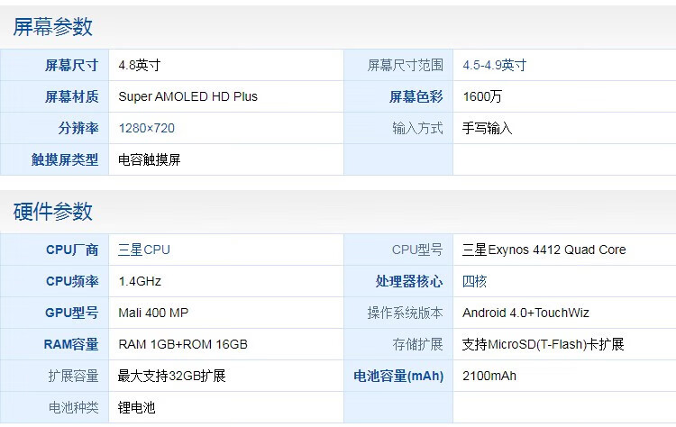Click the 分辨率 label
Viewport: 676px width, 427px height.
[x=78, y=128]
